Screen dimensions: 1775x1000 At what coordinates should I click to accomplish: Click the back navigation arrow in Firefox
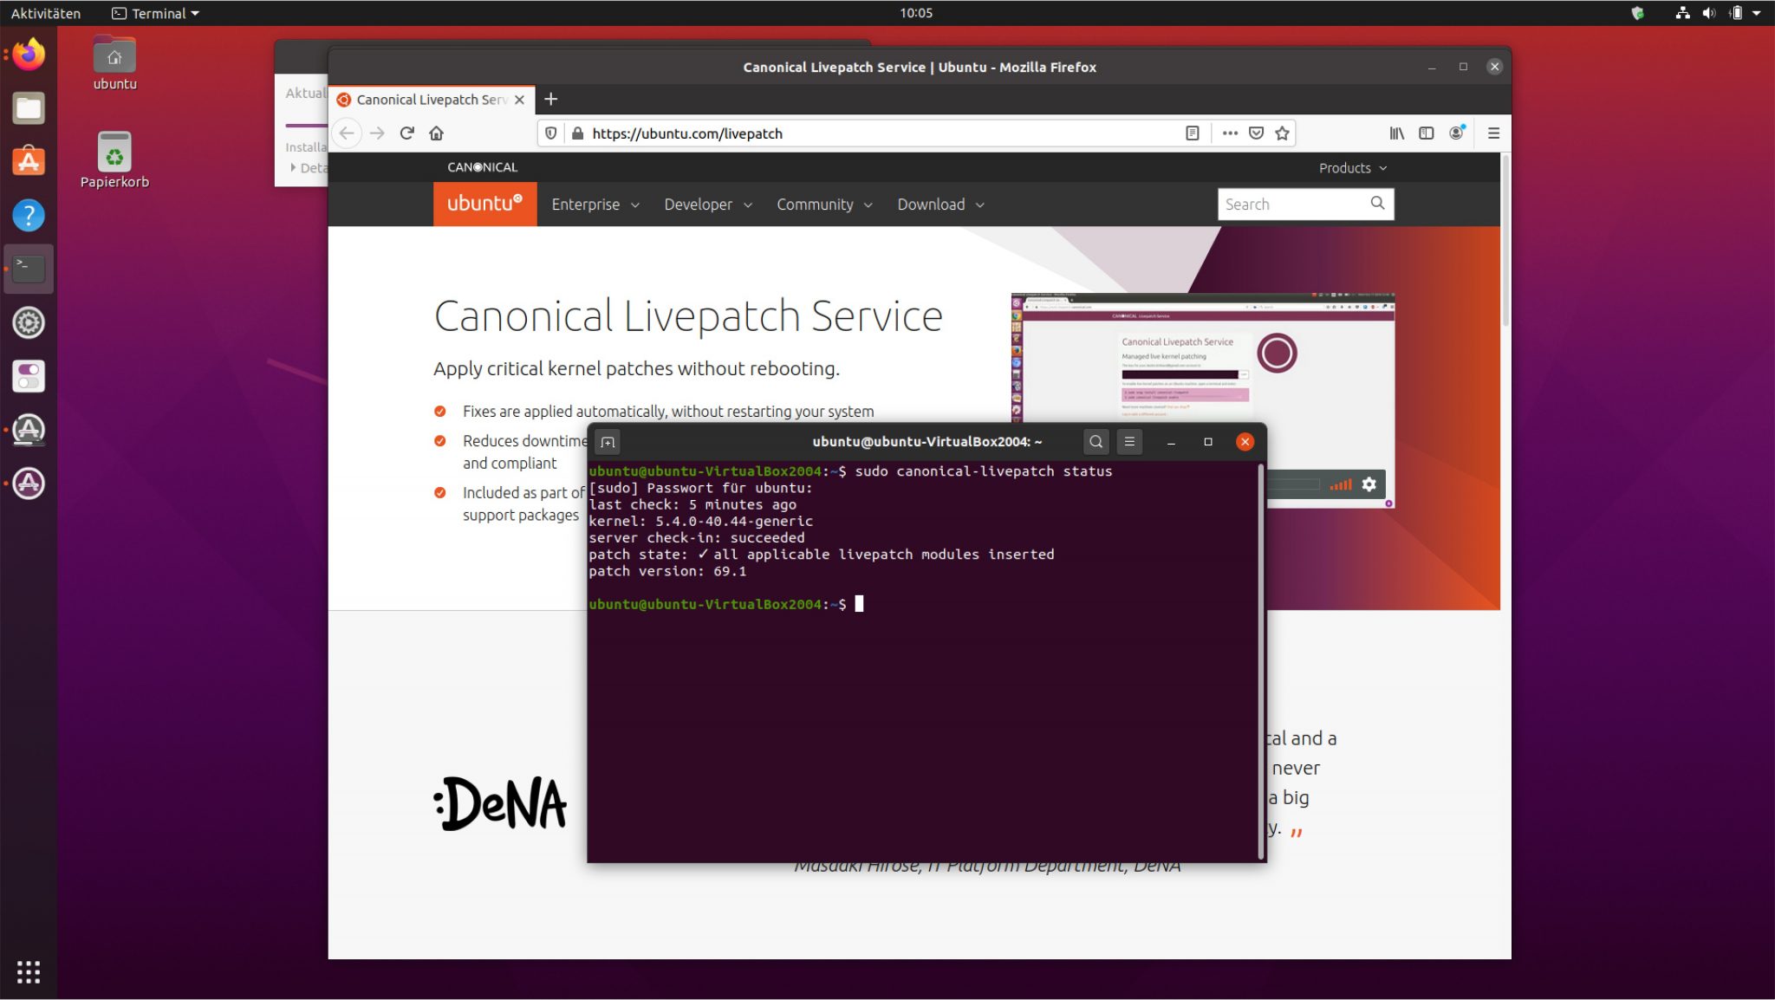coord(348,133)
